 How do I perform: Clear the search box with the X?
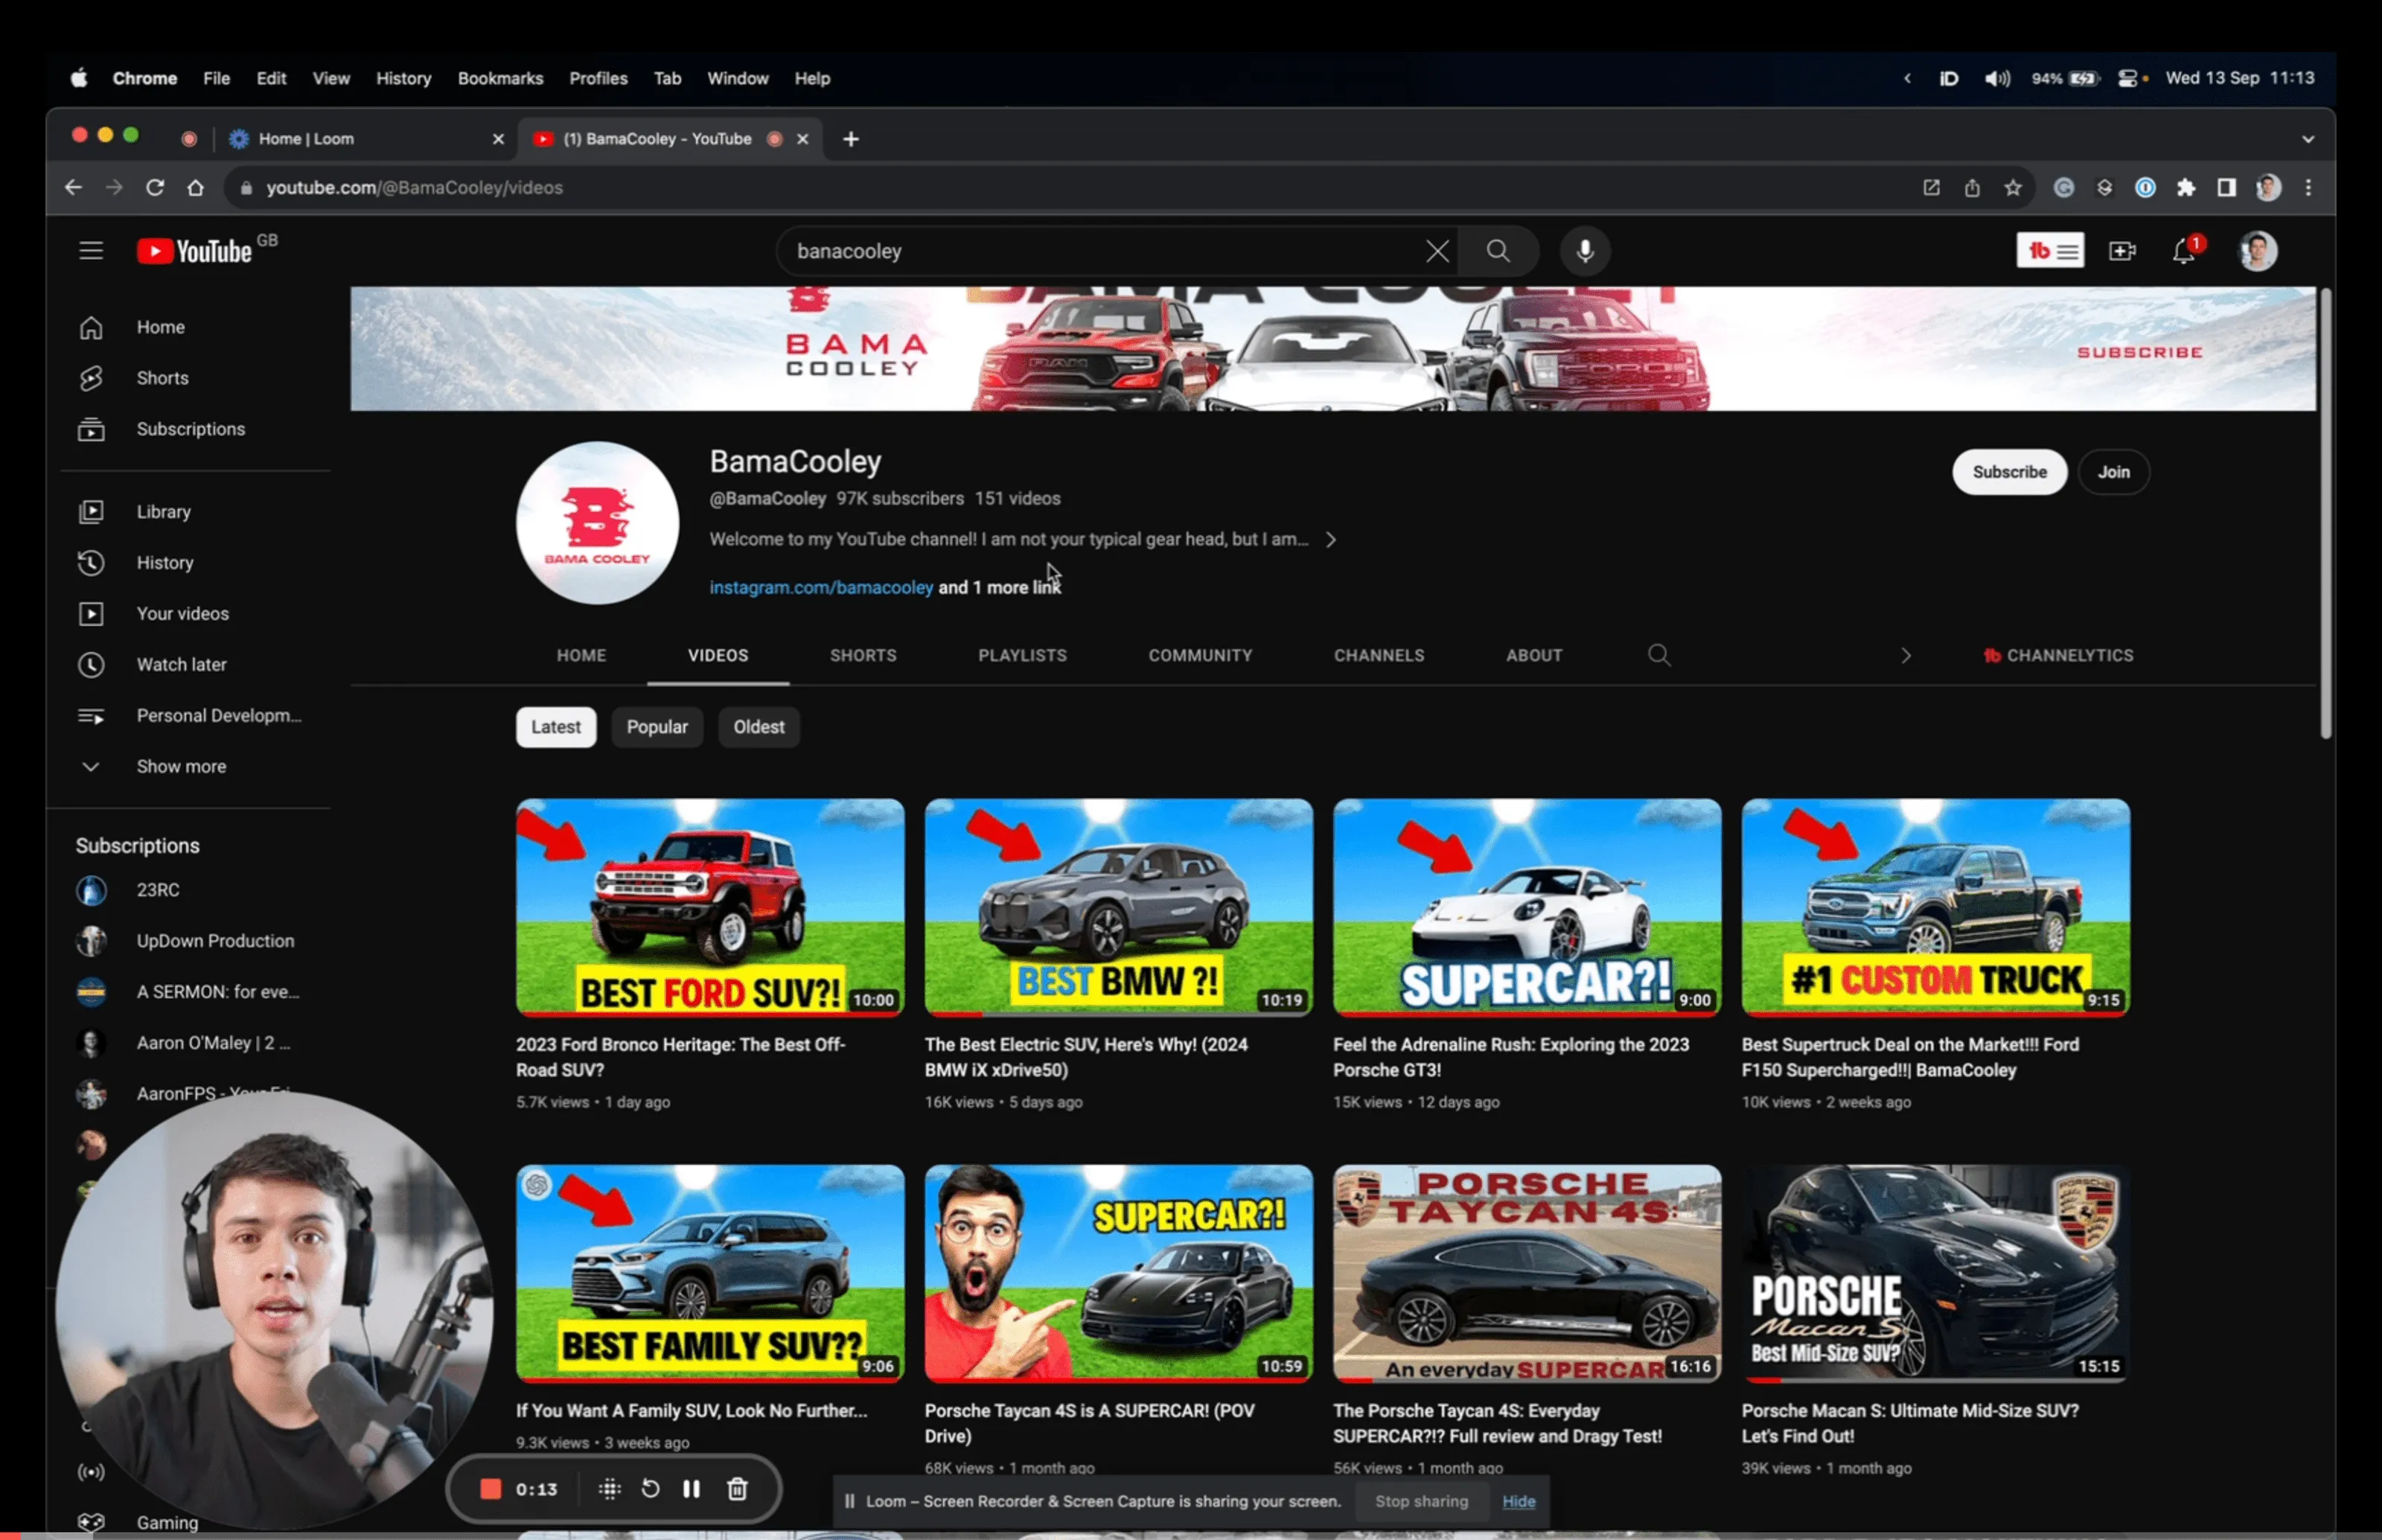point(1437,251)
